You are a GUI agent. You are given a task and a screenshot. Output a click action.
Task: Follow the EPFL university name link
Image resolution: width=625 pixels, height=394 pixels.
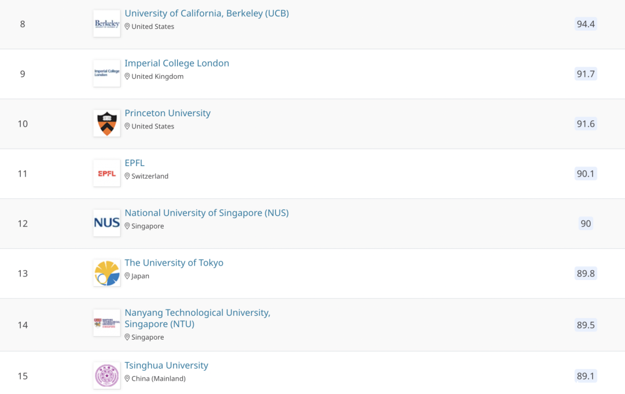coord(134,163)
